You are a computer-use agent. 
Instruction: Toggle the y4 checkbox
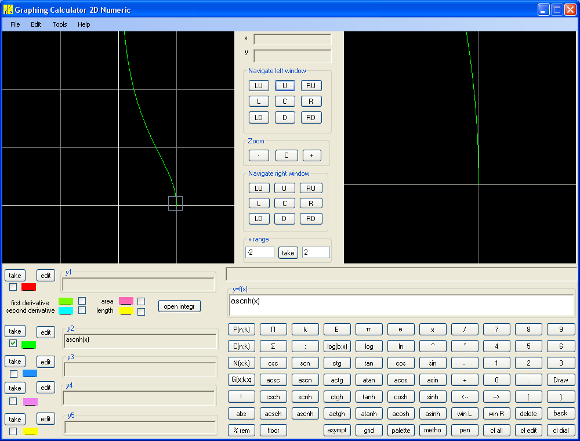13,401
